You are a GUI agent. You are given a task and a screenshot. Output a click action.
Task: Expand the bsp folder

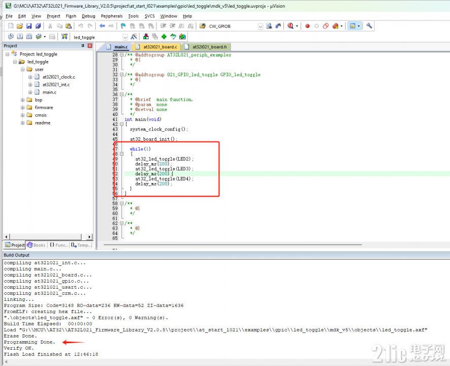pos(22,100)
